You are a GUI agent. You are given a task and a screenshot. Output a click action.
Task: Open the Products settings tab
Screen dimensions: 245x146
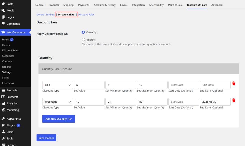tap(54, 5)
